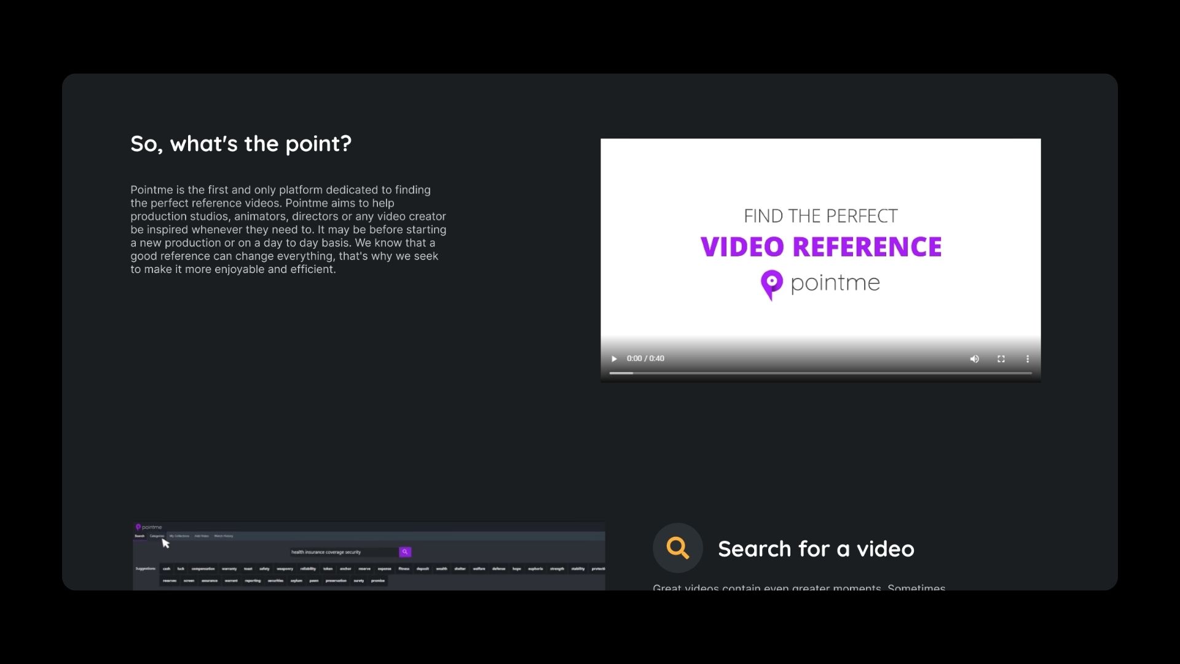
Task: Click the pointme pin logo in video
Action: (x=771, y=284)
